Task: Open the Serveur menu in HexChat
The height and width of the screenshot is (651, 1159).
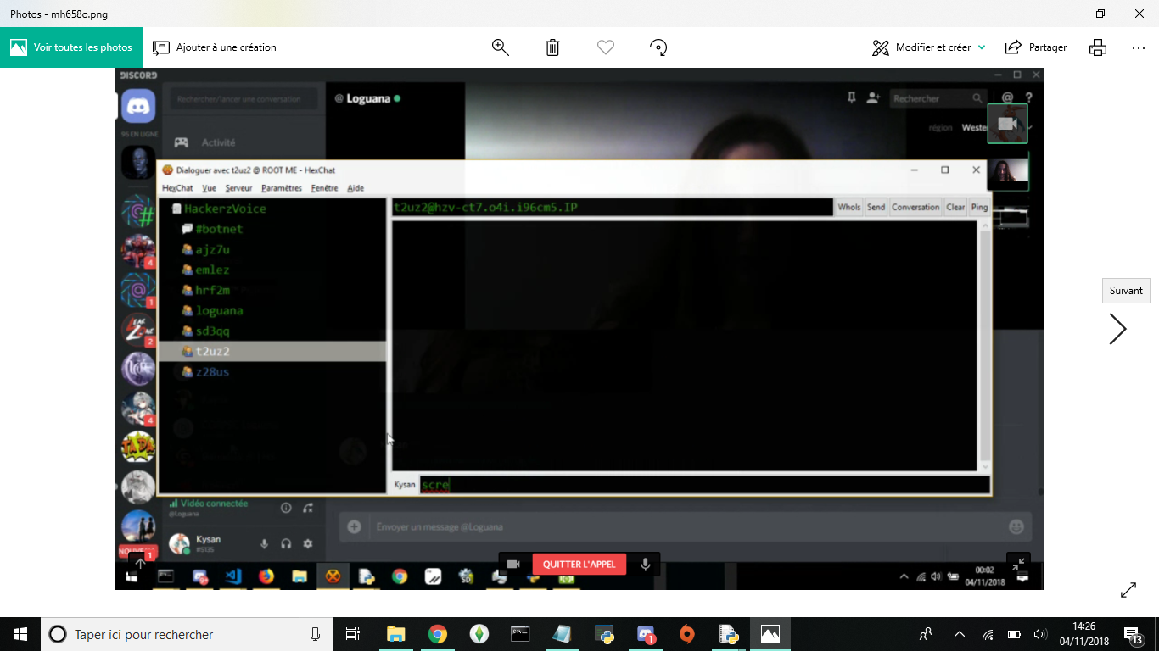Action: (x=238, y=188)
